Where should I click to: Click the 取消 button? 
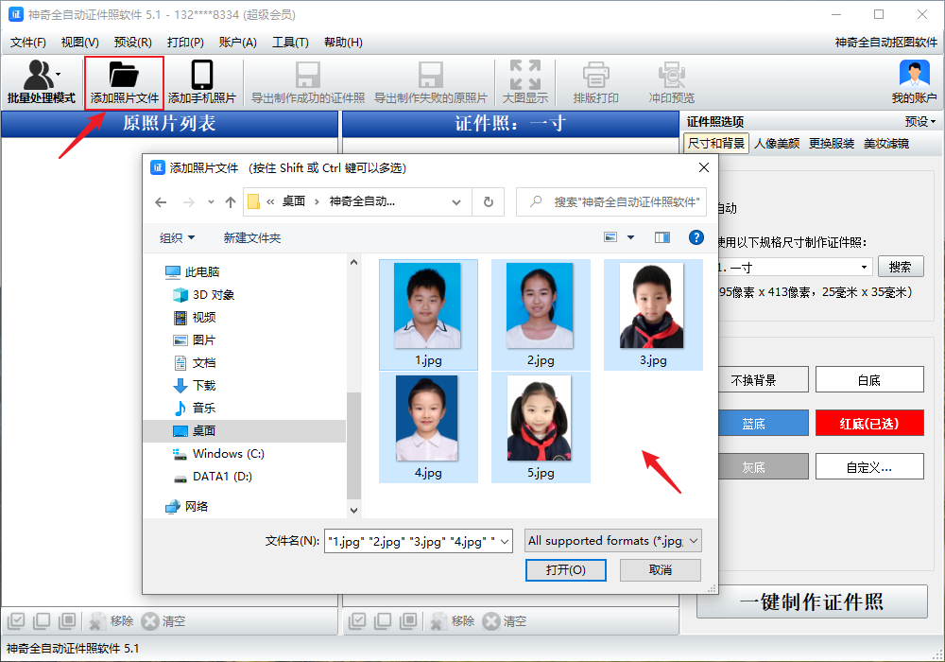coord(660,569)
